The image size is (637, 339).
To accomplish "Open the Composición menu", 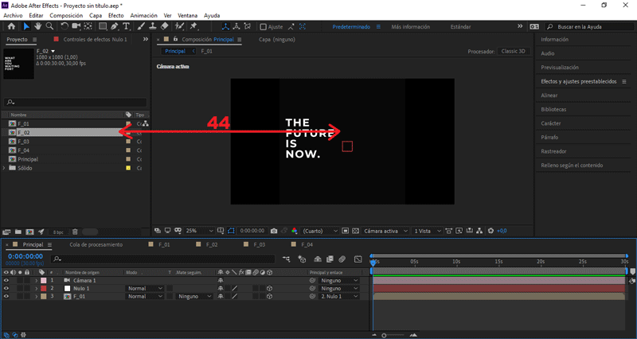I will click(x=66, y=15).
